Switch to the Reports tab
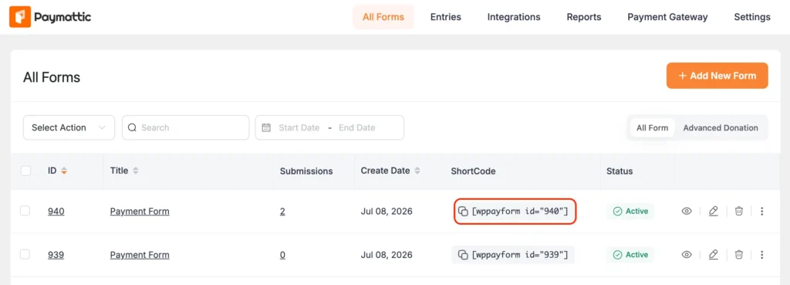 tap(583, 17)
